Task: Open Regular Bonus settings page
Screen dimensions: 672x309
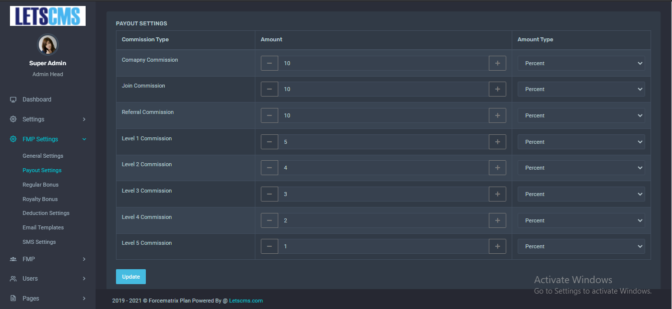Action: coord(40,185)
